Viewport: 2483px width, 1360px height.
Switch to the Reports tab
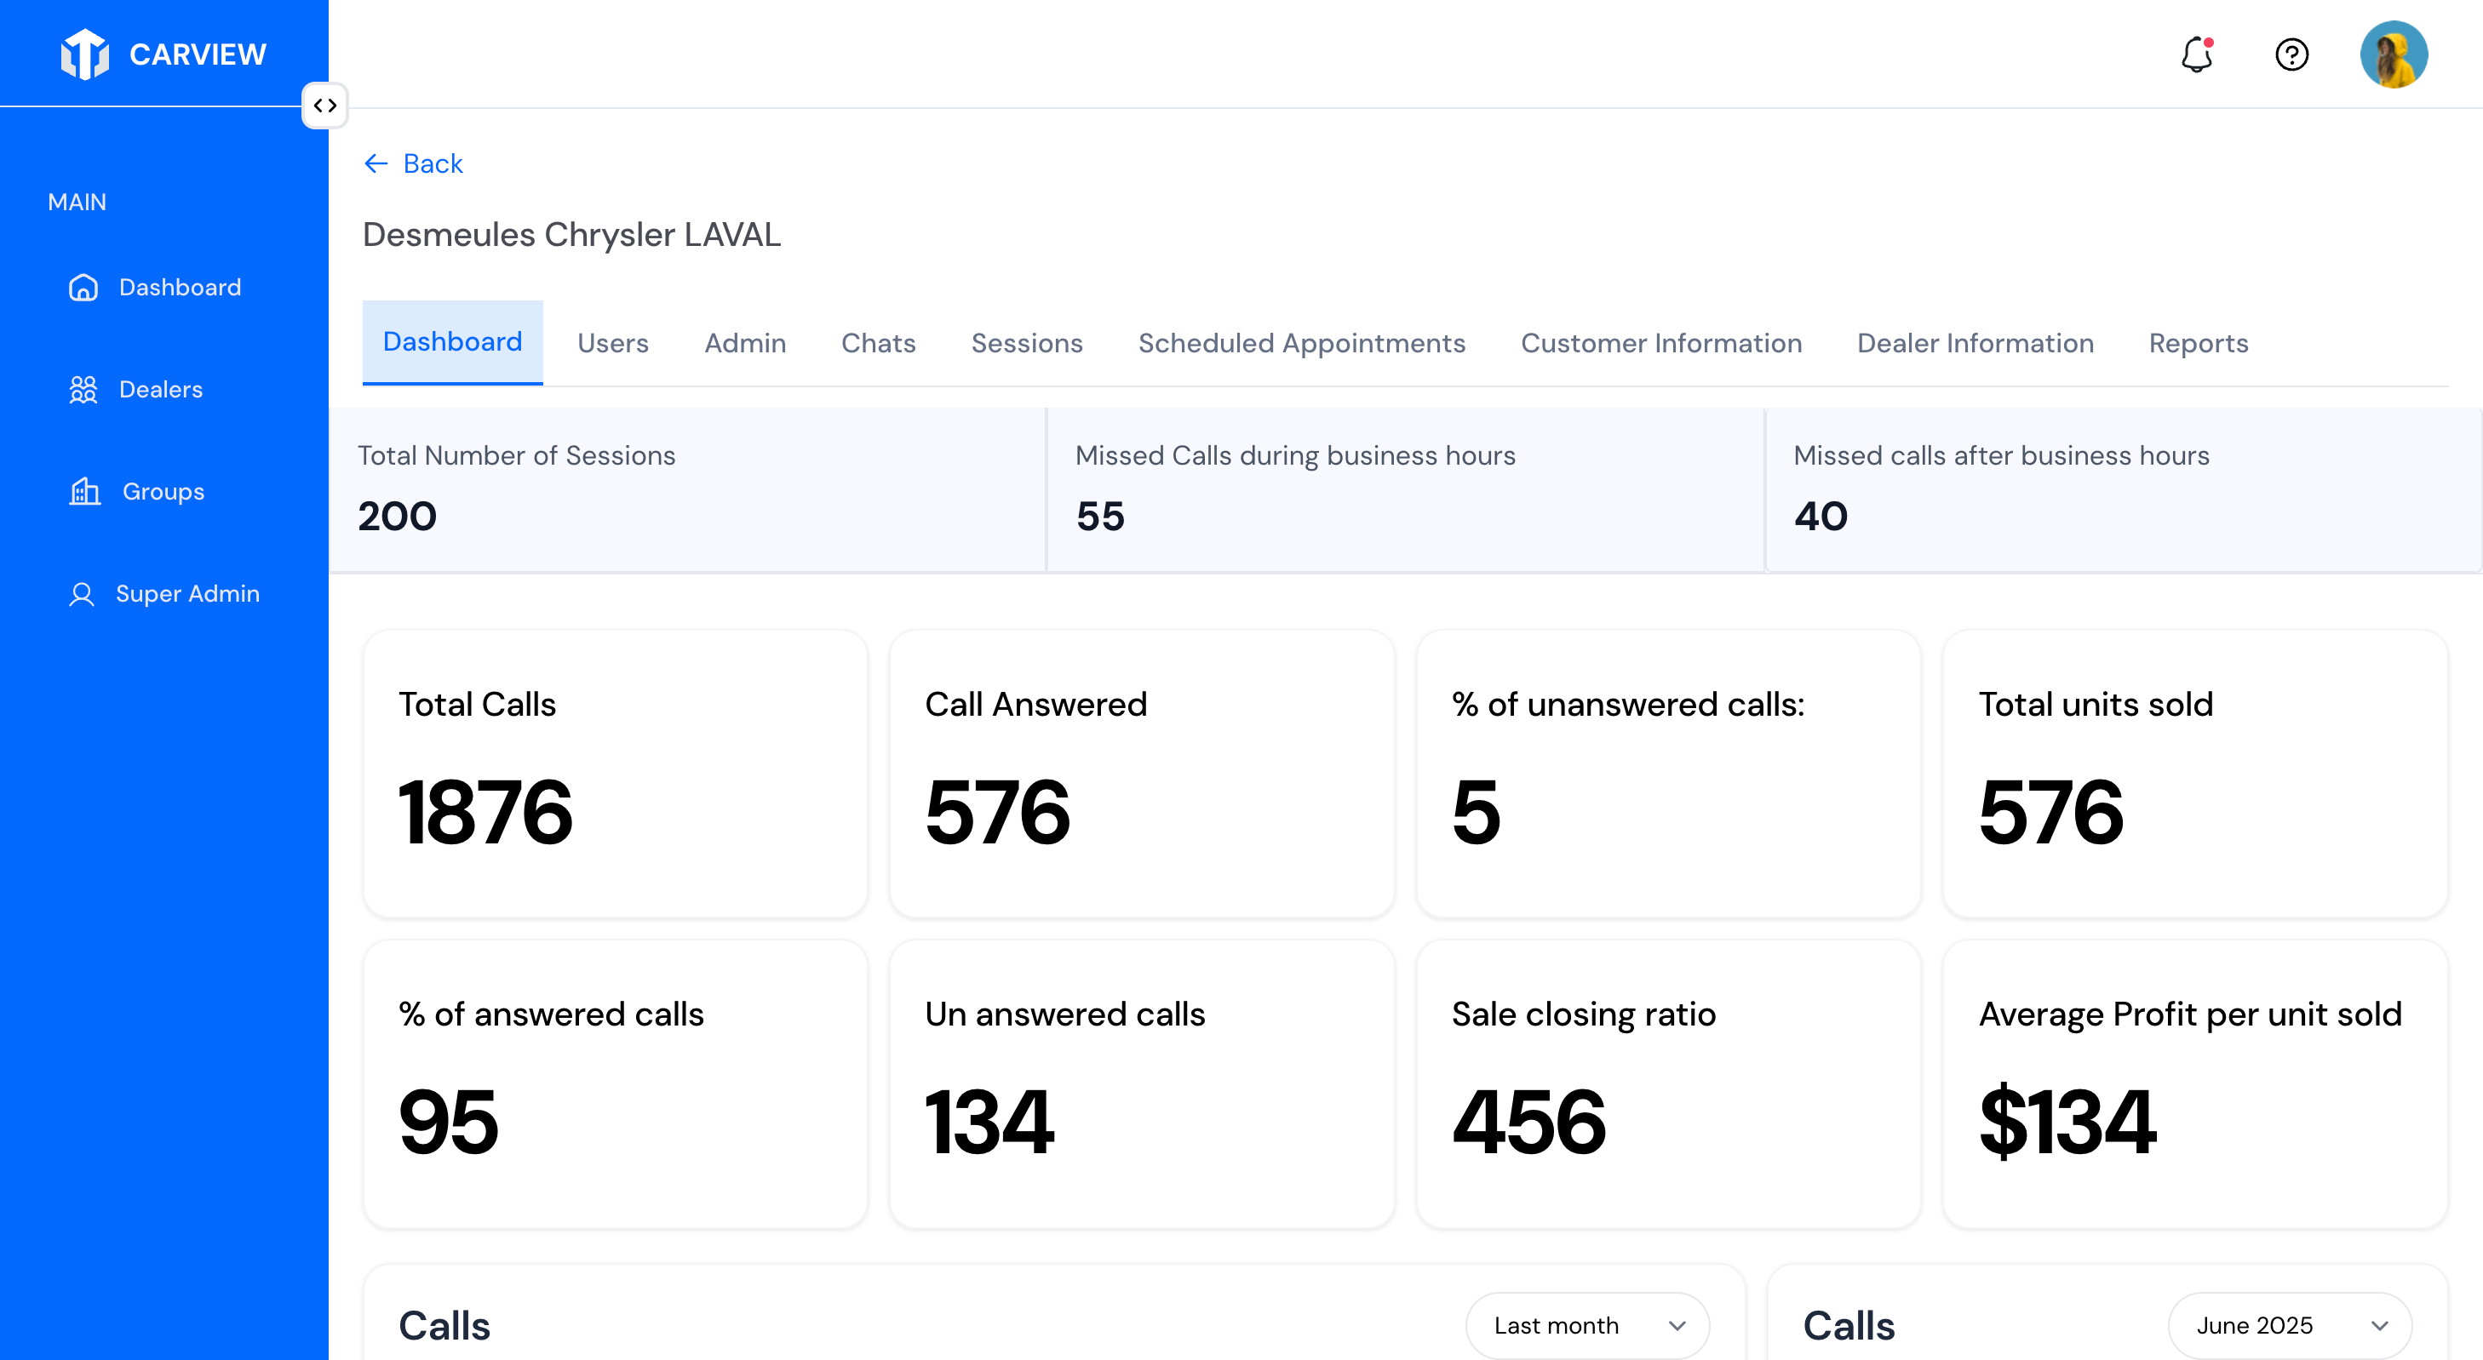(x=2198, y=344)
